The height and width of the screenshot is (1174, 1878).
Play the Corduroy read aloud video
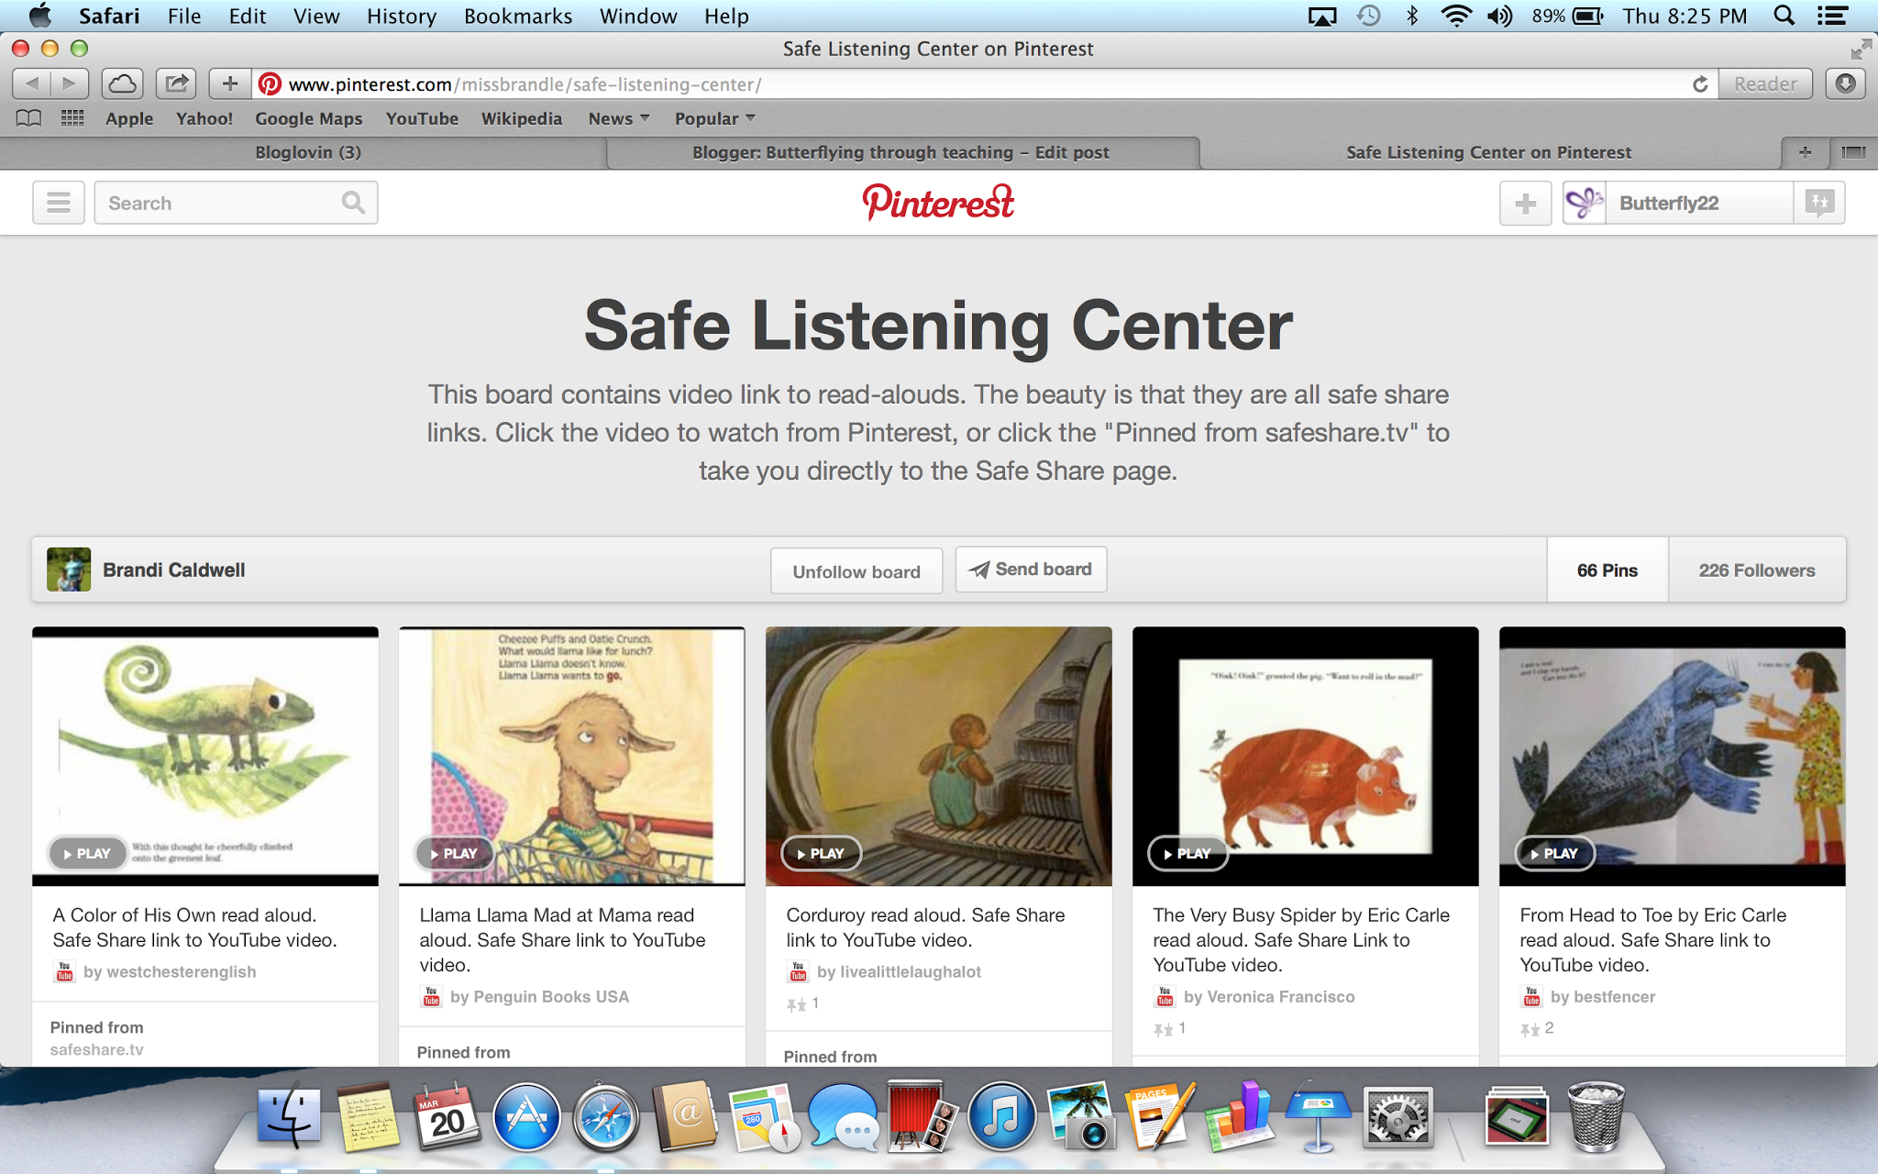click(x=821, y=853)
